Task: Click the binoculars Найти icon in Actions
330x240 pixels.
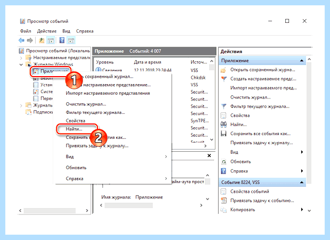Action: 224,125
